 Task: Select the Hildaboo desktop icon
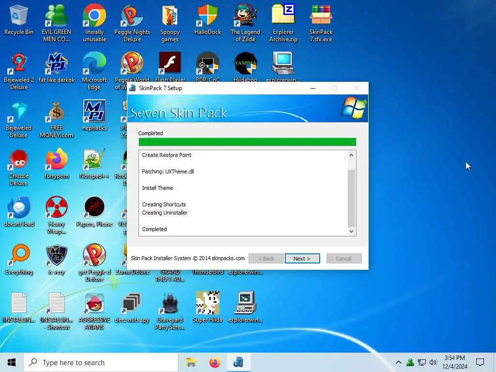245,67
